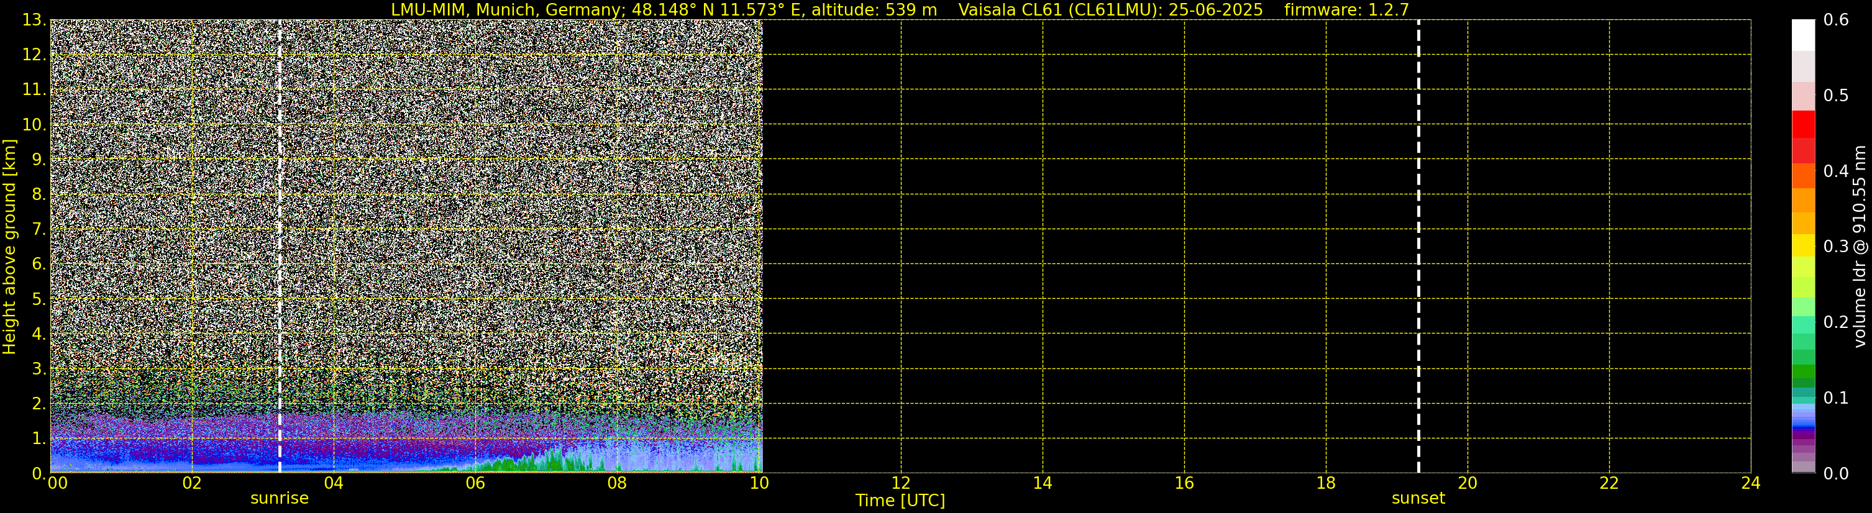Click the 'volume ldr @ 910.55 nm' colorbar title
1872x513 pixels.
point(1859,247)
